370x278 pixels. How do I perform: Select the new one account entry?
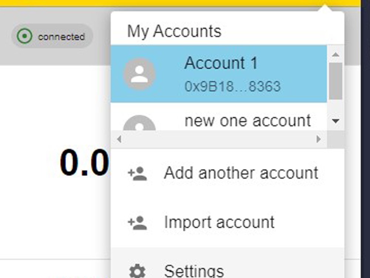[219, 117]
